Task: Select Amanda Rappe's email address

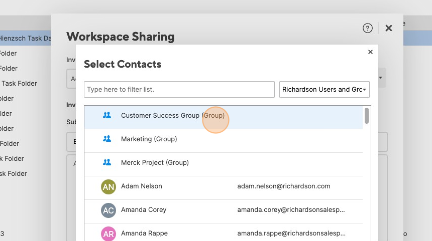Action: point(291,233)
